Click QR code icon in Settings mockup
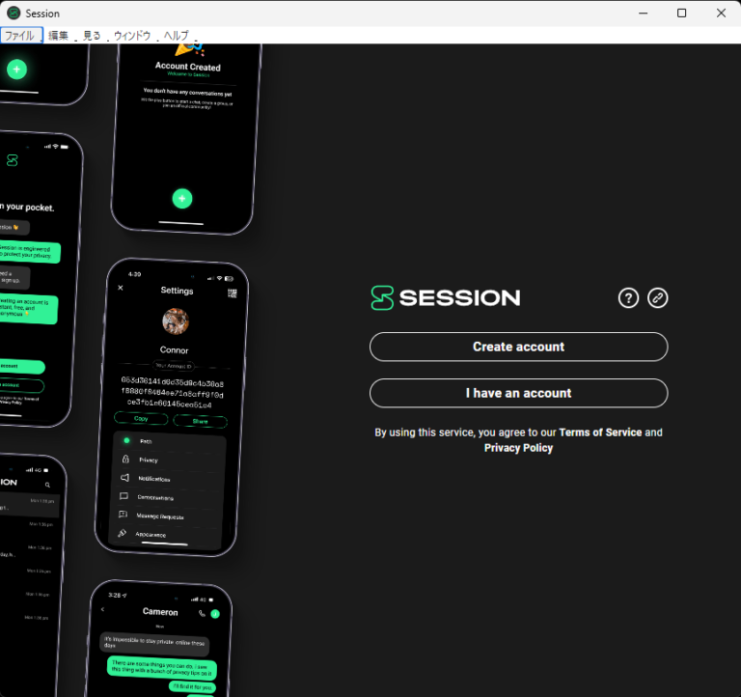This screenshot has width=741, height=697. [232, 292]
